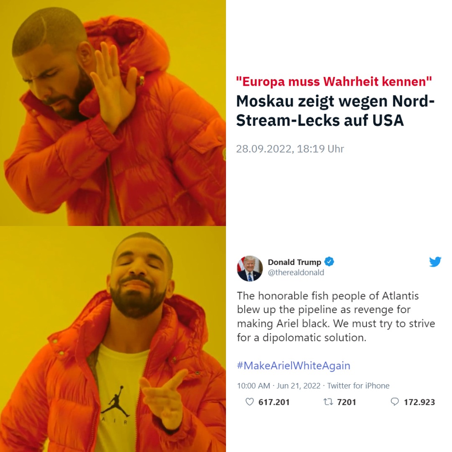This screenshot has width=452, height=452.
Task: Click the 617.201 likes count
Action: coord(274,402)
